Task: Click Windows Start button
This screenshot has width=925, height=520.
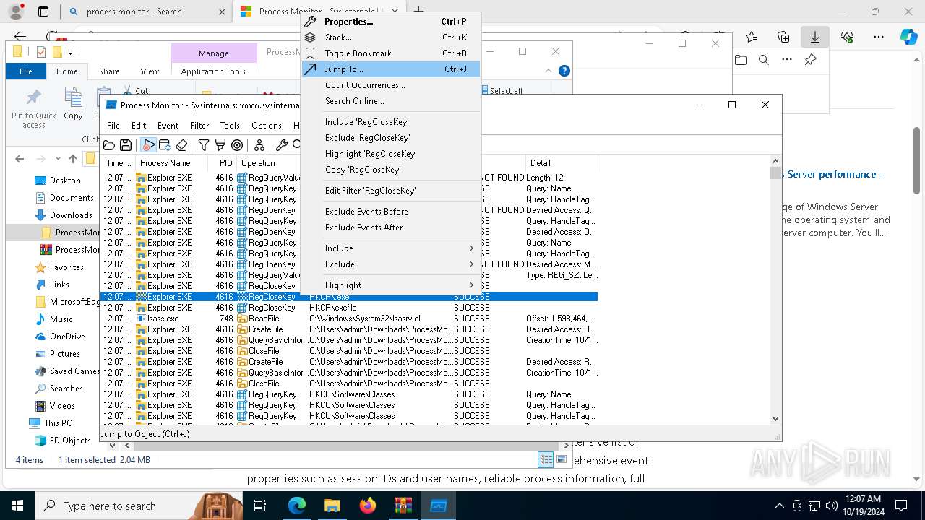Action: click(17, 506)
